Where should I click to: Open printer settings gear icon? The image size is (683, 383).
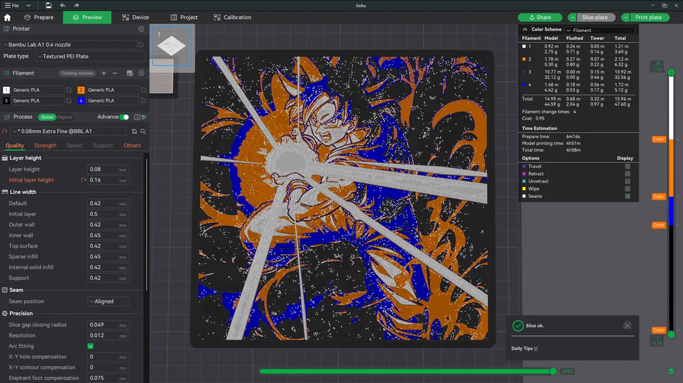click(141, 29)
